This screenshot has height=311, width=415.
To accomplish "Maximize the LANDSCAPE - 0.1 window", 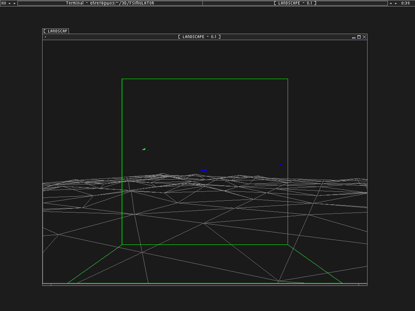I will coord(359,37).
